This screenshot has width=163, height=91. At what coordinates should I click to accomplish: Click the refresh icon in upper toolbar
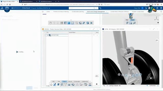tap(88, 23)
